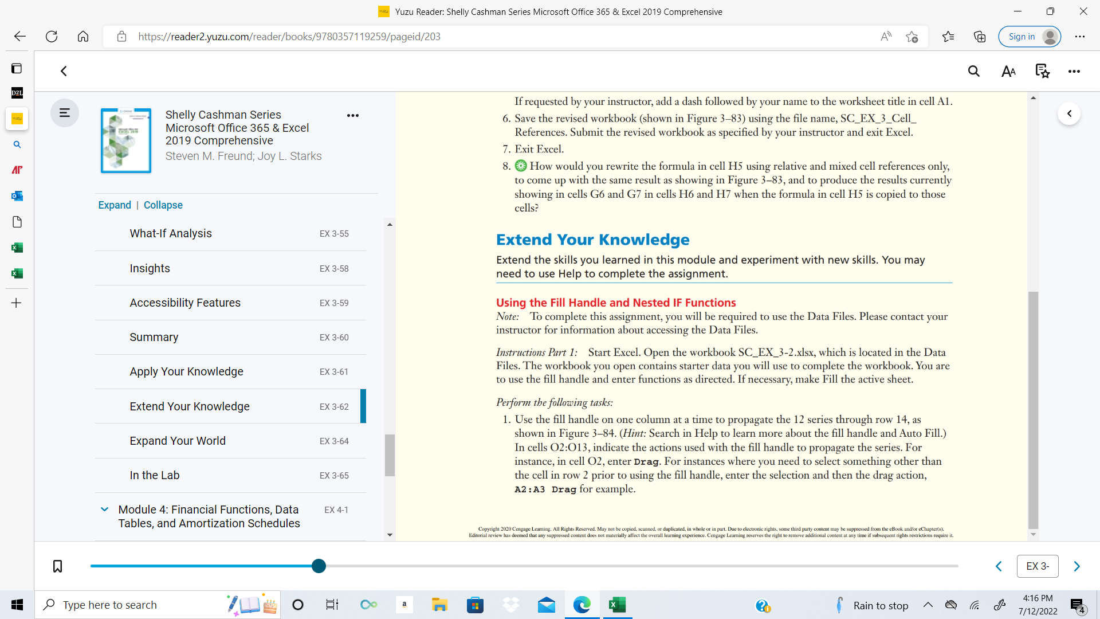Viewport: 1100px width, 619px height.
Task: Select the Yuzu vertical tab
Action: (x=17, y=119)
